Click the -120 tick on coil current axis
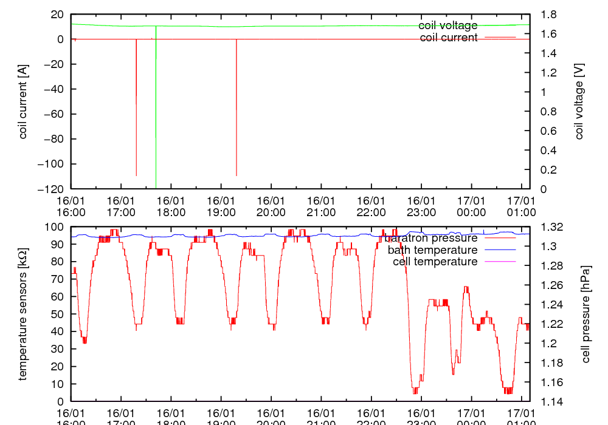 coord(52,189)
